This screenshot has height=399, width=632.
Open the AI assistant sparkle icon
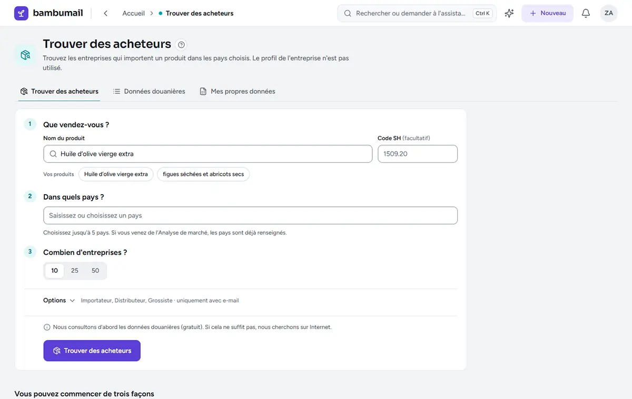pos(509,13)
